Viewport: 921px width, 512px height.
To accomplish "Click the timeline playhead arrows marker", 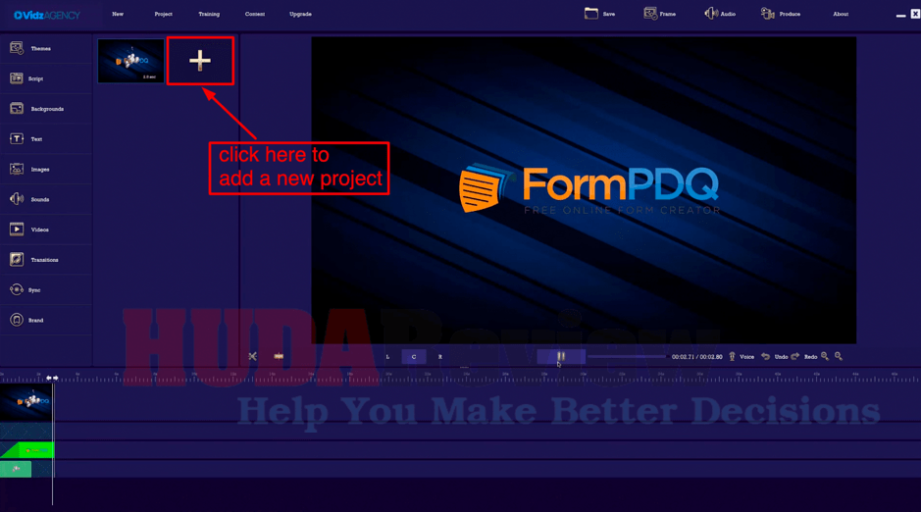I will (52, 378).
